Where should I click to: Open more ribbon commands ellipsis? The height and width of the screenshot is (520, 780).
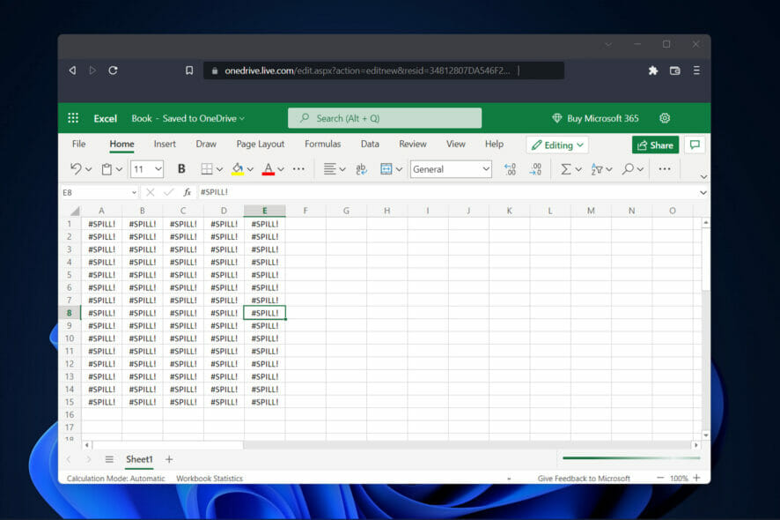[665, 169]
